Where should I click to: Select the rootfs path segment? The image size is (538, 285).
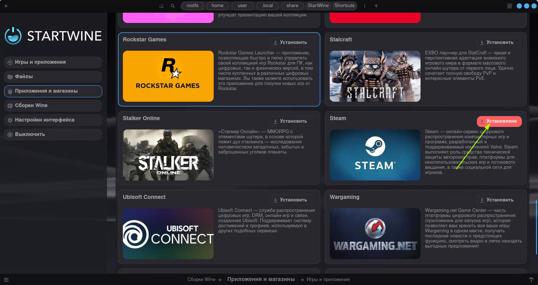click(192, 6)
